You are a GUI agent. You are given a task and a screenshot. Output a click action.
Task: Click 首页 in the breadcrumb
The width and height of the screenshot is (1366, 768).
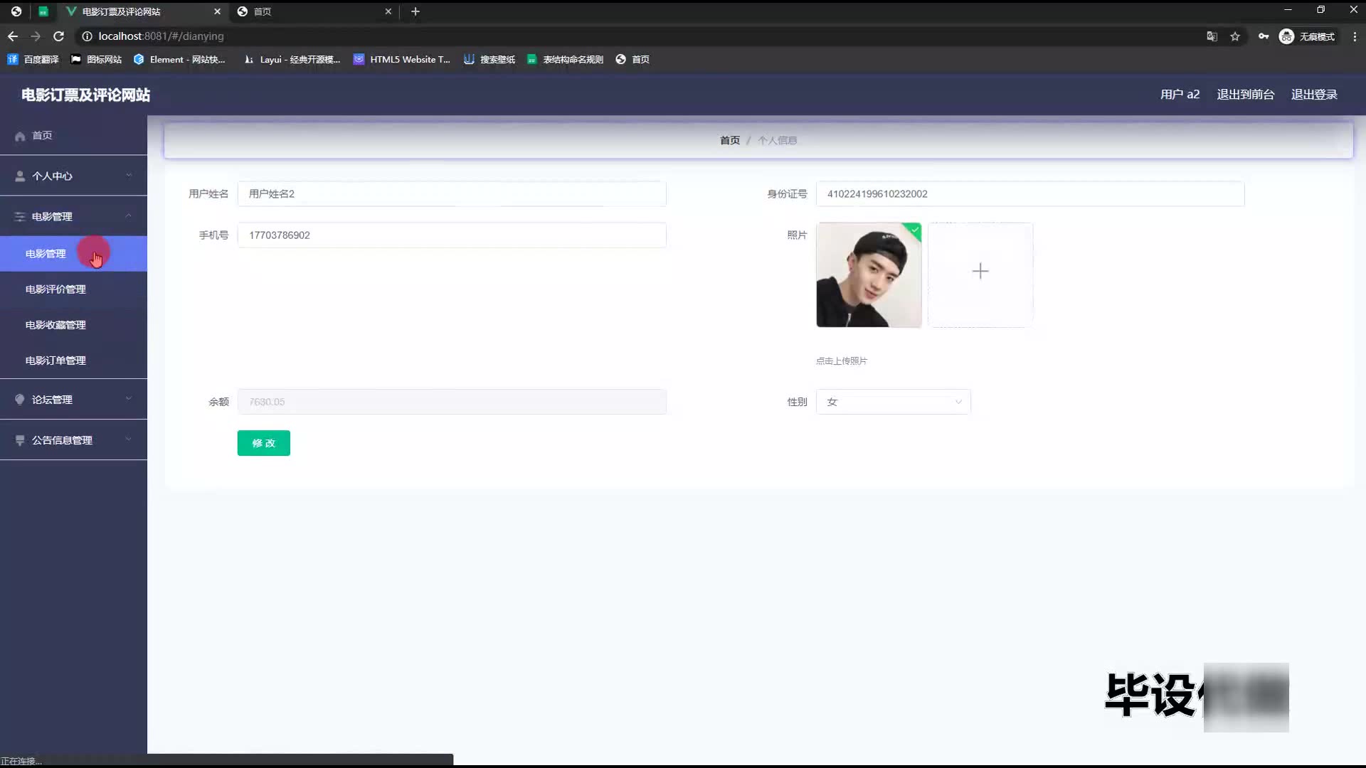click(x=730, y=141)
